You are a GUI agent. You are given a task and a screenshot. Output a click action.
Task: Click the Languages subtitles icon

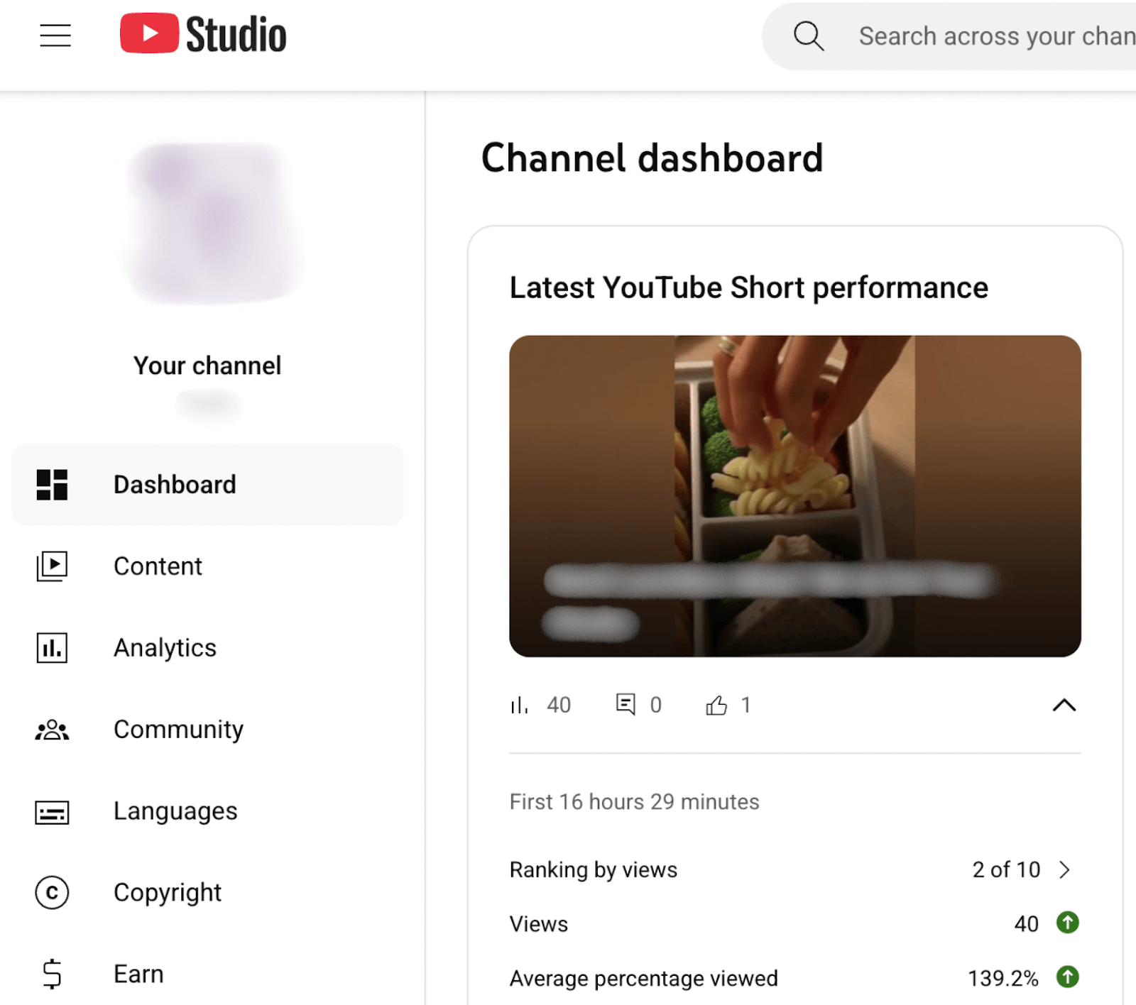click(52, 812)
